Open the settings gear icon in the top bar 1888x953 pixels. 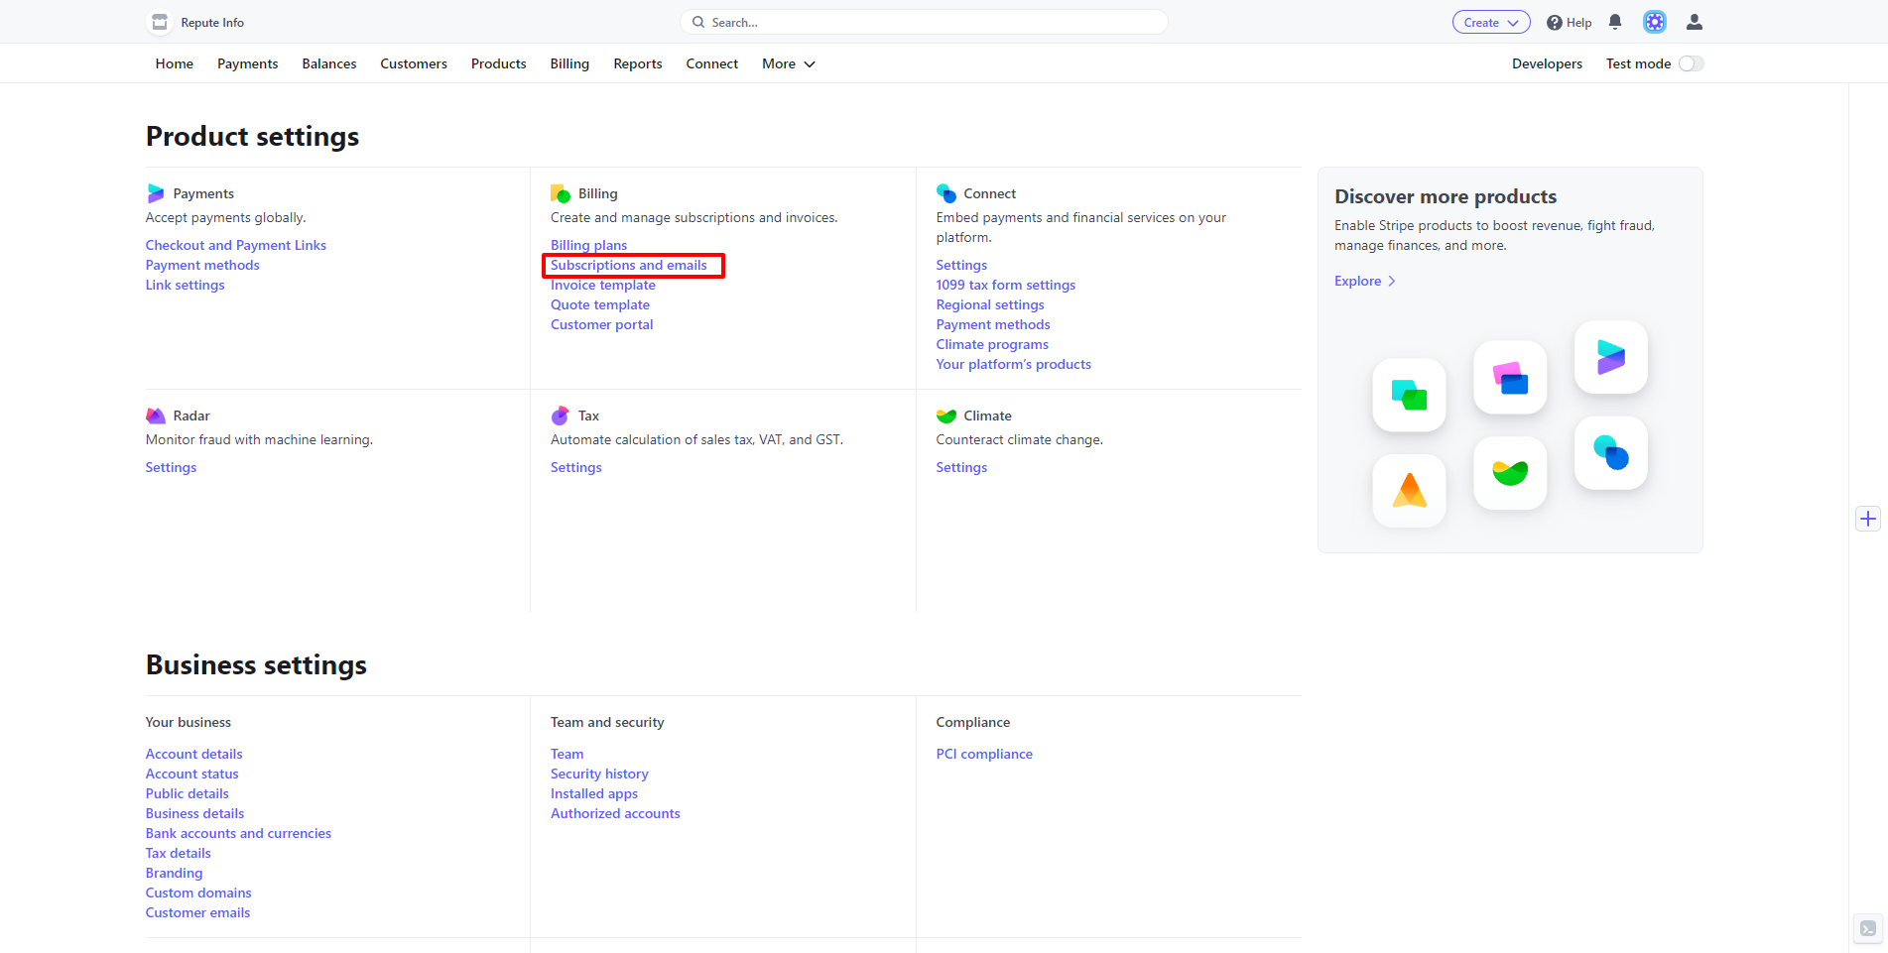click(x=1654, y=21)
